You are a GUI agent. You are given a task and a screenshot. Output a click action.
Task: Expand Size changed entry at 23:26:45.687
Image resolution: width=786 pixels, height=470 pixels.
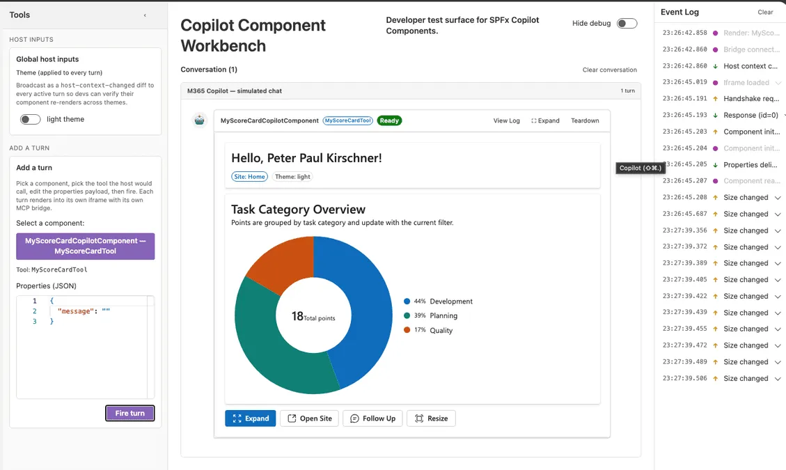[778, 214]
